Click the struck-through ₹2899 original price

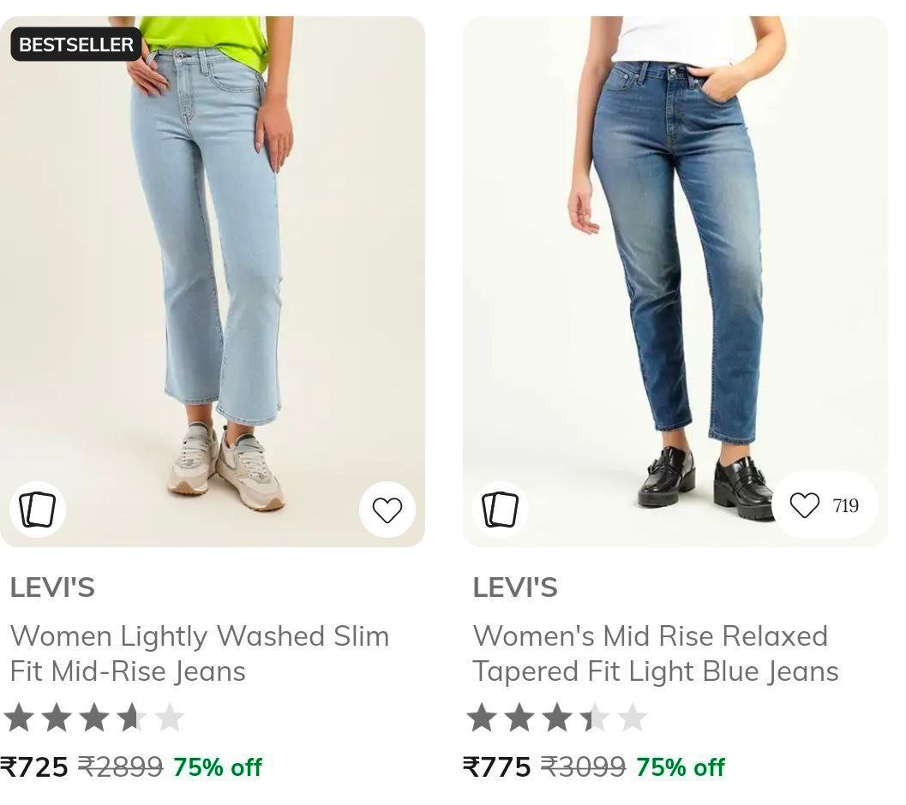coord(120,766)
